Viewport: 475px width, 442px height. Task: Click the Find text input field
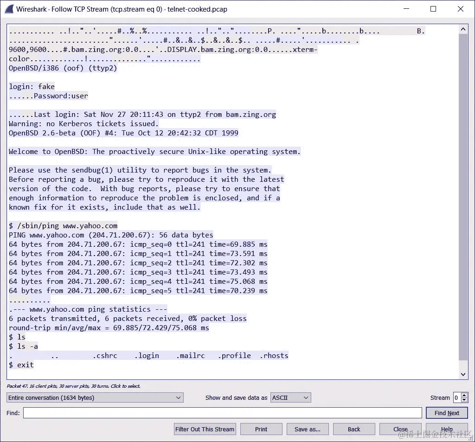click(222, 413)
